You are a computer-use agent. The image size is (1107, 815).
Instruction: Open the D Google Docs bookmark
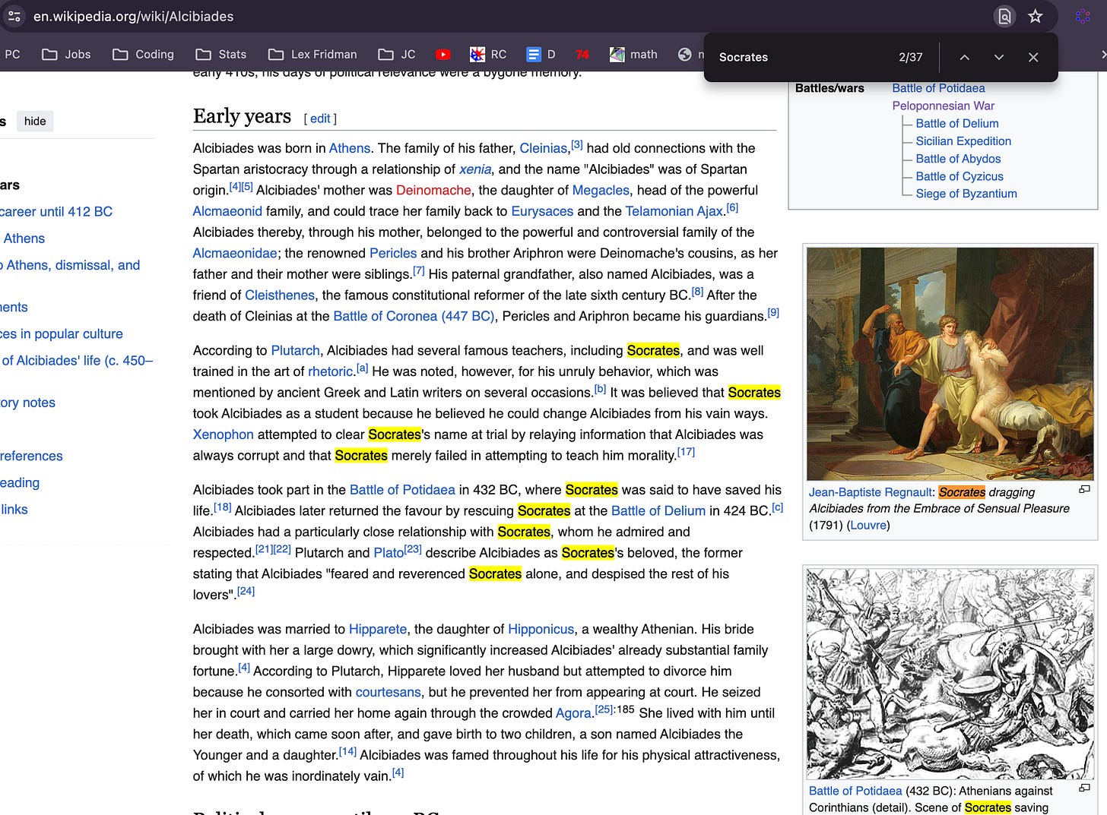point(541,54)
